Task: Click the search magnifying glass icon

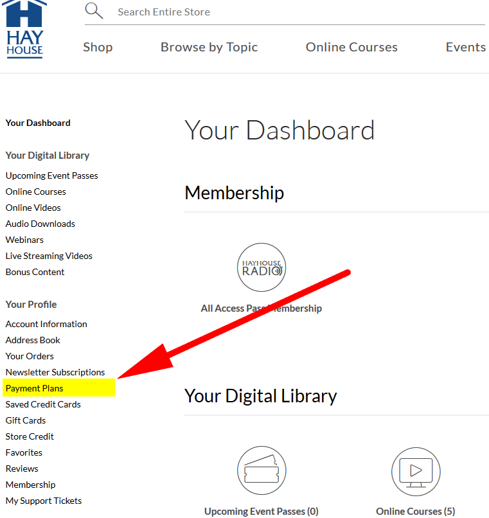Action: (x=94, y=11)
